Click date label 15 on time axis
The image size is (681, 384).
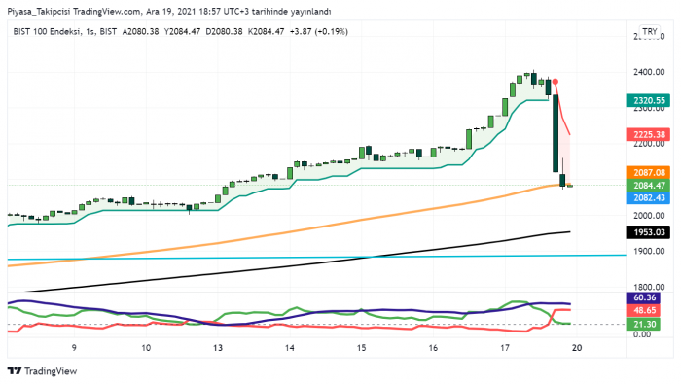361,348
